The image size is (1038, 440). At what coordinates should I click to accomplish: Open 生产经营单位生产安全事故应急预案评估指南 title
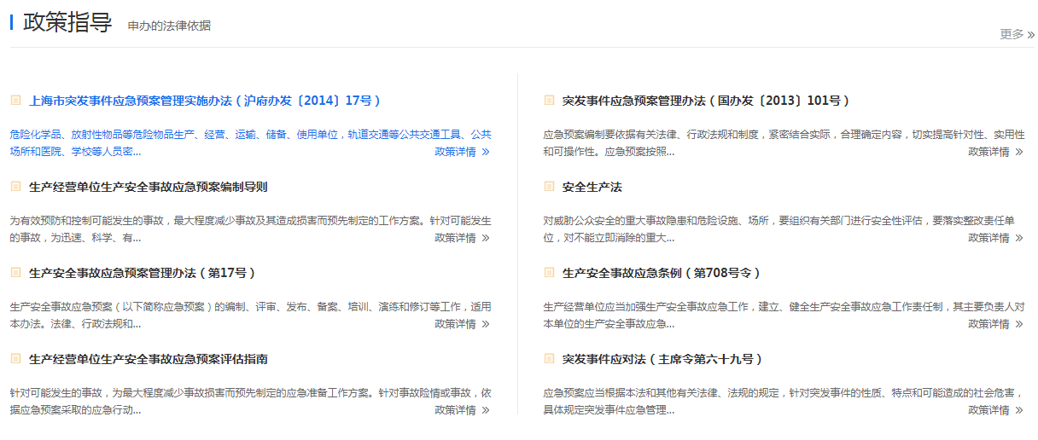(x=148, y=359)
